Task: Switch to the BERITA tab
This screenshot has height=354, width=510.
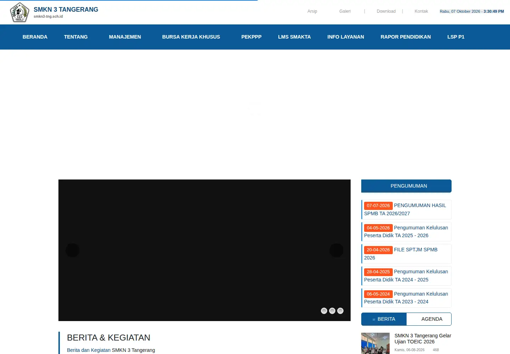Action: click(384, 319)
